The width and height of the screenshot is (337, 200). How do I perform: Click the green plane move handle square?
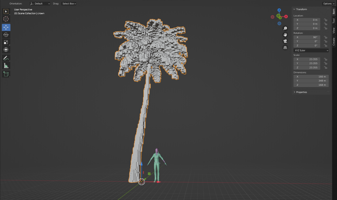pos(149,174)
